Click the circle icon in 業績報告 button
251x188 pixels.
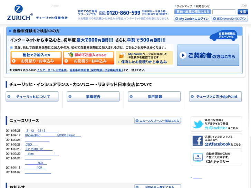(70, 97)
